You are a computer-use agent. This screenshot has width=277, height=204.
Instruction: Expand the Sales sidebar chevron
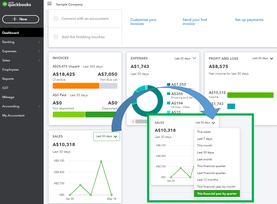coord(39,60)
